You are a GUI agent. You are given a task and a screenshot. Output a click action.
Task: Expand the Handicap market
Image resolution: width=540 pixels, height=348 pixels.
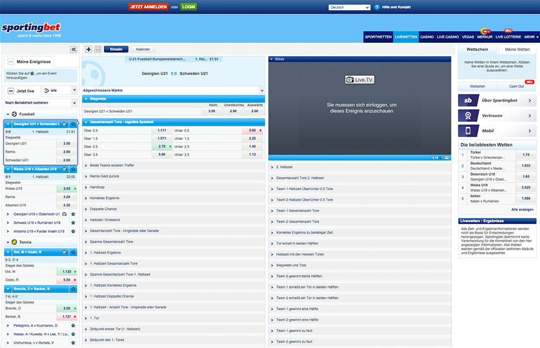pyautogui.click(x=173, y=187)
